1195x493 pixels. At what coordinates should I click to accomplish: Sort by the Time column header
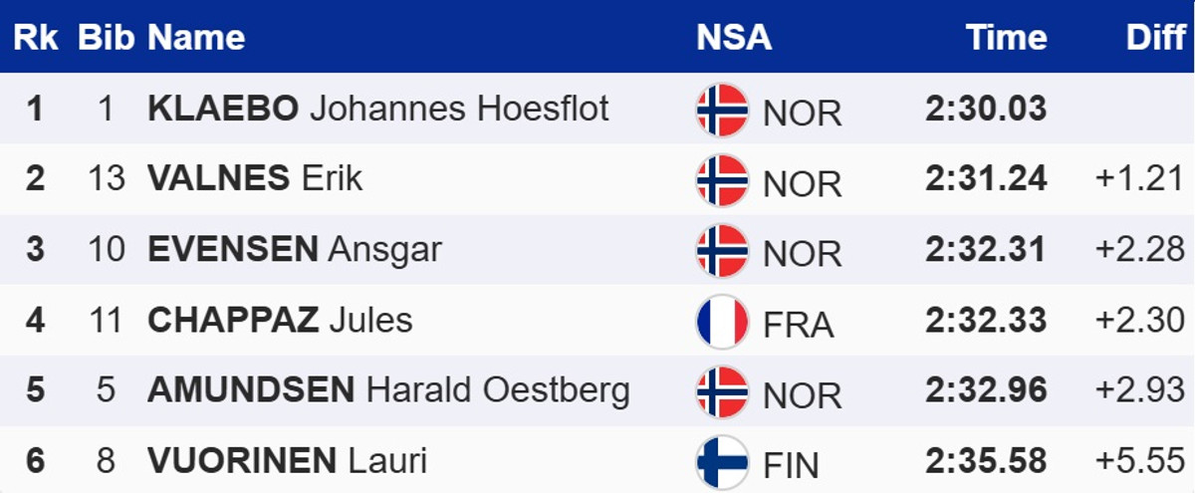[x=1006, y=38]
